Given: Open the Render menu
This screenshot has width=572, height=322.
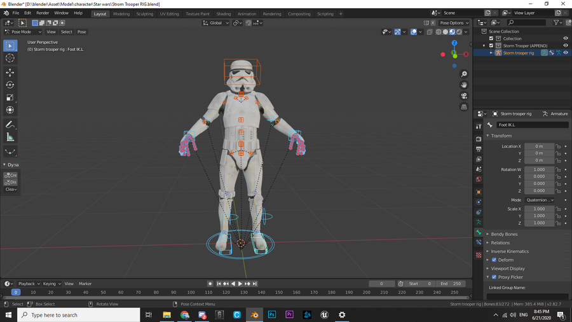Looking at the screenshot, I should point(43,13).
